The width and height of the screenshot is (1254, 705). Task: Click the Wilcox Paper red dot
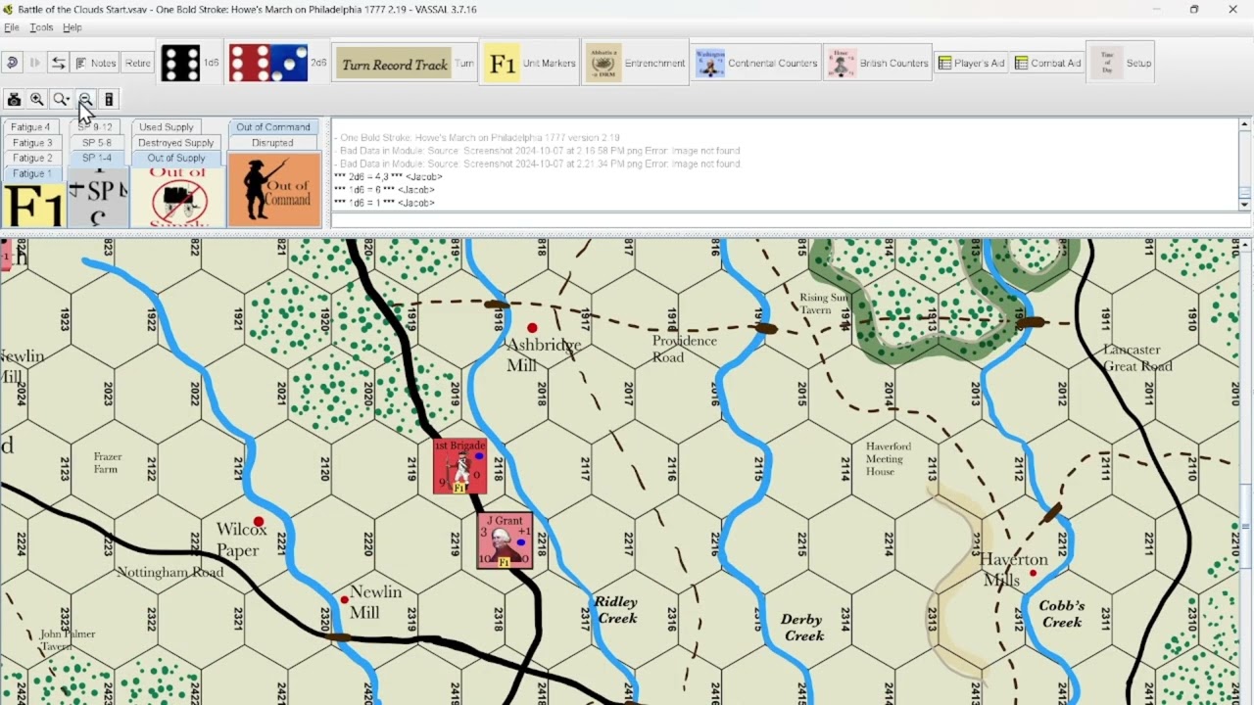(x=259, y=522)
